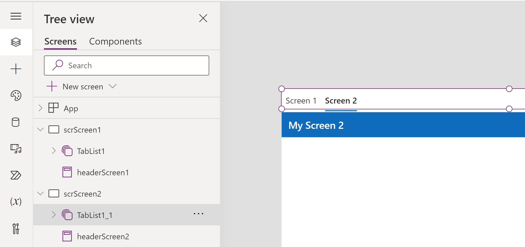Open the Power Automate icon
Viewport: 525px width, 247px height.
(16, 175)
